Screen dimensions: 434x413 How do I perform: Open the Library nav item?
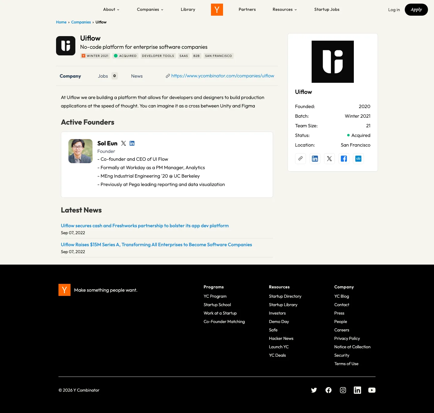(188, 10)
